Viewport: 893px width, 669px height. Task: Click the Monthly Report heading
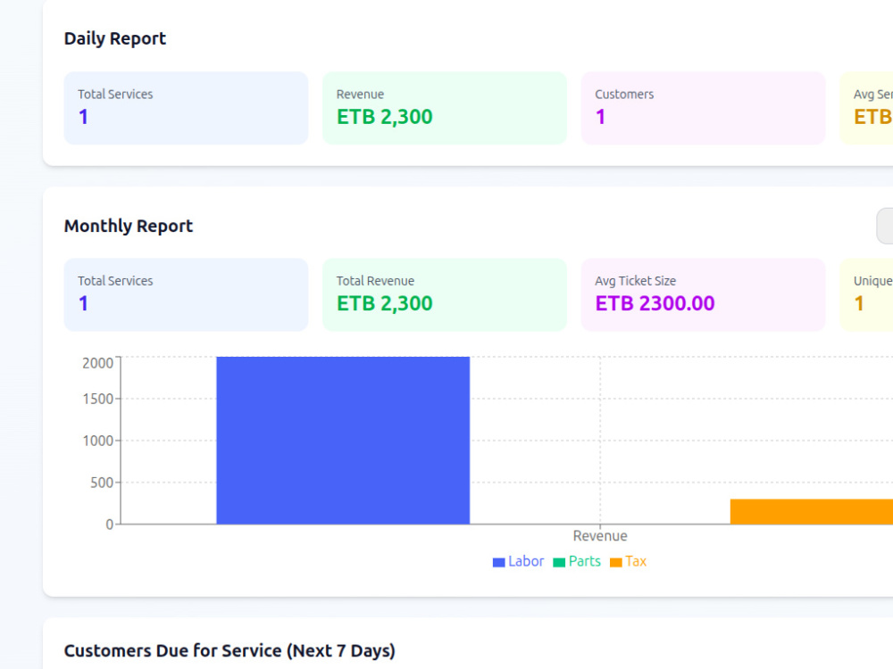128,226
